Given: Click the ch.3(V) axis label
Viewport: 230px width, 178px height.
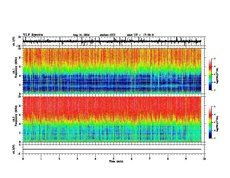Looking at the screenshot, I should tap(14, 149).
